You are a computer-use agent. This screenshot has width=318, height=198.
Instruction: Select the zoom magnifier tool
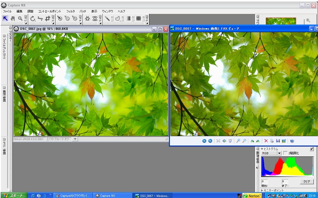20,19
